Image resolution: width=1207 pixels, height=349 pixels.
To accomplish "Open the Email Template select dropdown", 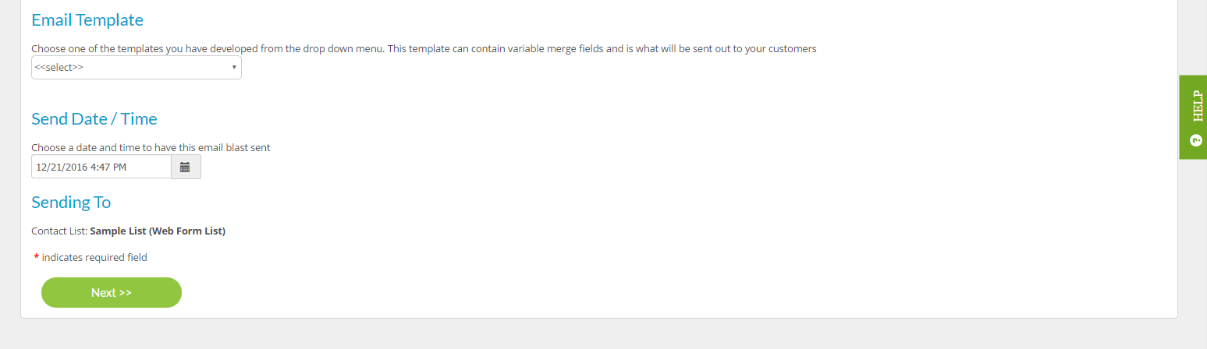I will tap(137, 68).
